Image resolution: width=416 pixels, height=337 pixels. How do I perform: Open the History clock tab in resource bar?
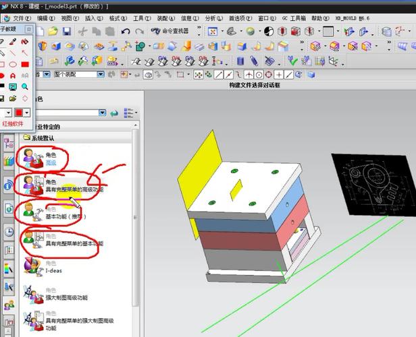click(9, 232)
